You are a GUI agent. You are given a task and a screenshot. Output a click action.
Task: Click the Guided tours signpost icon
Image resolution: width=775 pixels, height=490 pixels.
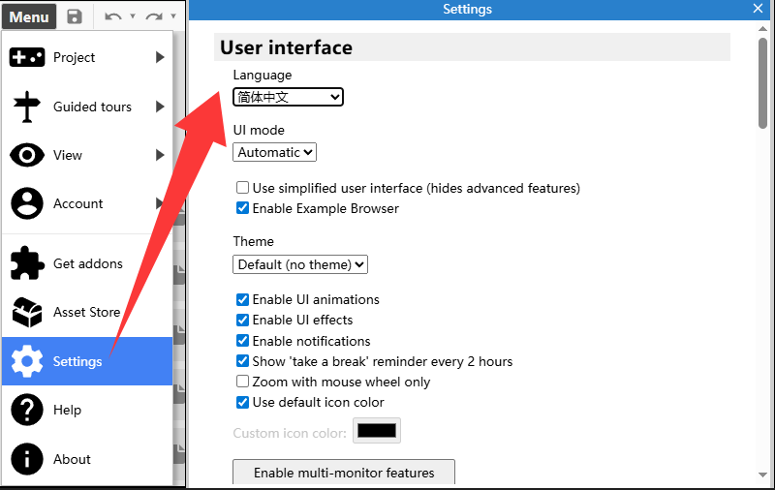tap(27, 107)
